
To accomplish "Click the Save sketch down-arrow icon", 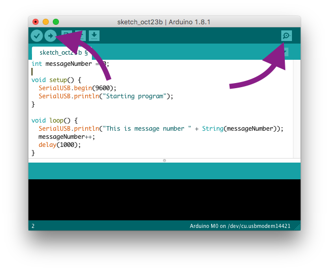I will [x=94, y=36].
